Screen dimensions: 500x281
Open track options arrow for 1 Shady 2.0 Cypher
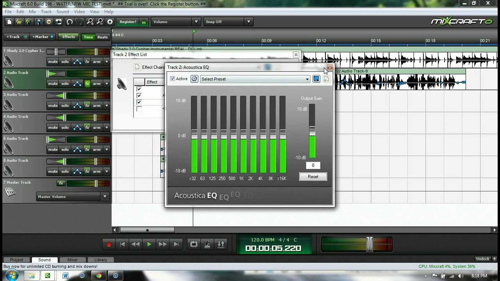(106, 62)
